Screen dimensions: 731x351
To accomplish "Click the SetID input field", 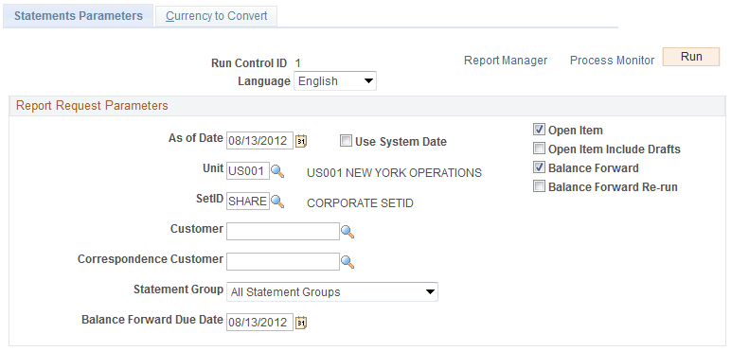I will pyautogui.click(x=248, y=202).
